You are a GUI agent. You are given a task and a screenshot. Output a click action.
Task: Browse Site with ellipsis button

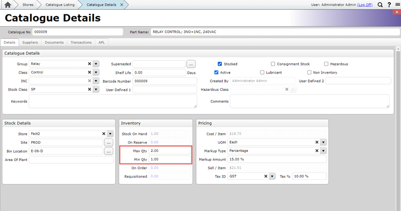(x=108, y=142)
